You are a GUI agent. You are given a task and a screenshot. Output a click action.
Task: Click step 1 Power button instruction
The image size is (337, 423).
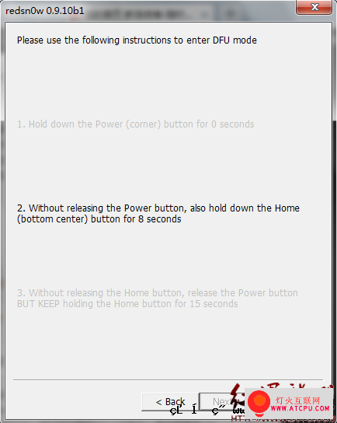[x=136, y=124]
